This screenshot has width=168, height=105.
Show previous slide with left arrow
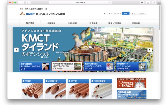(x=16, y=50)
